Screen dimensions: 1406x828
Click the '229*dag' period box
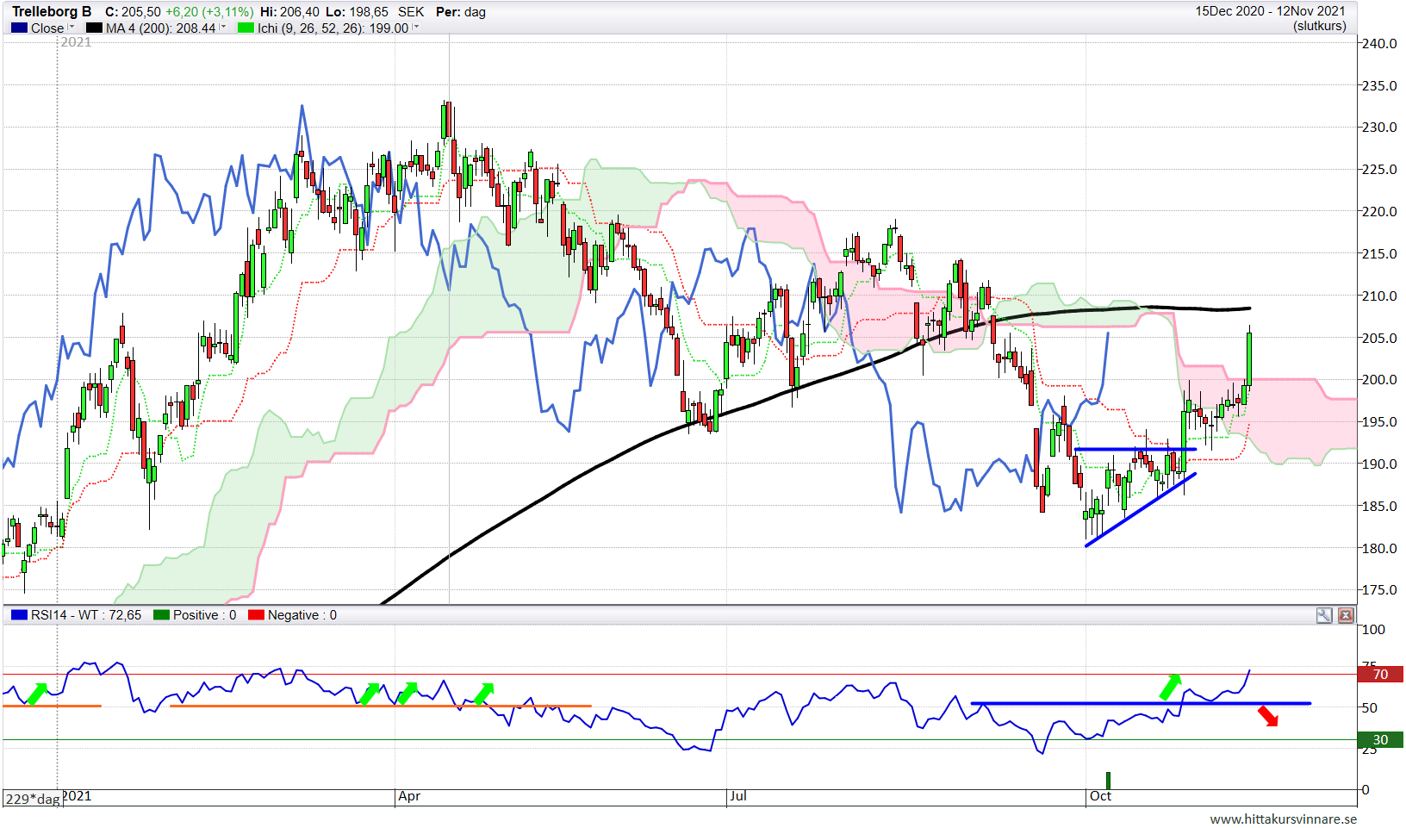point(32,799)
